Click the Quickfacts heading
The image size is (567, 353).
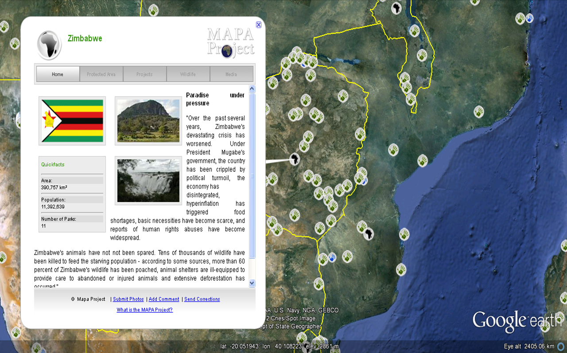[53, 164]
